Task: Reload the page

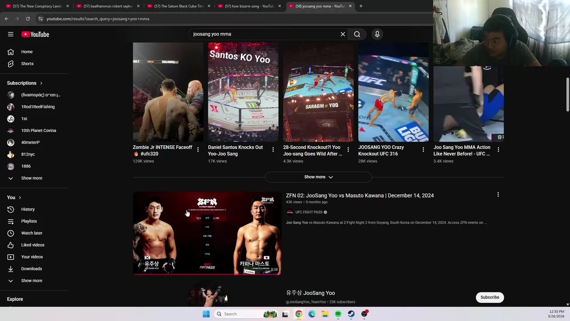Action: point(28,19)
